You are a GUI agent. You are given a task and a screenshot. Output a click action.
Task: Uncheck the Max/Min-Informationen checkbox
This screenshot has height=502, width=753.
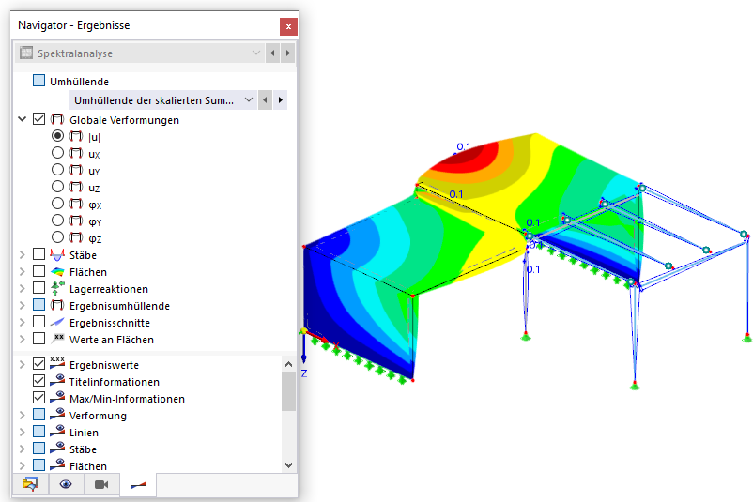point(38,397)
